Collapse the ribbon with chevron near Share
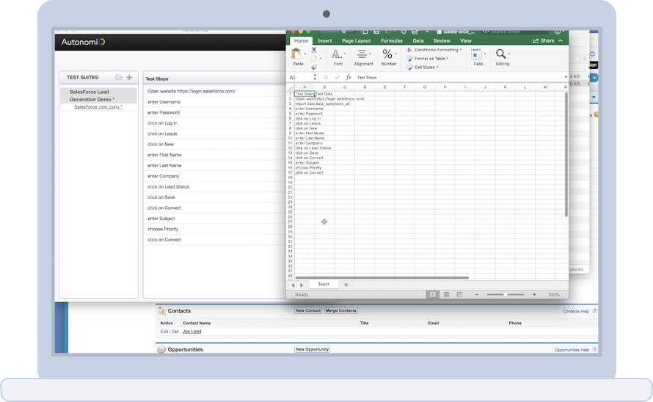 561,41
